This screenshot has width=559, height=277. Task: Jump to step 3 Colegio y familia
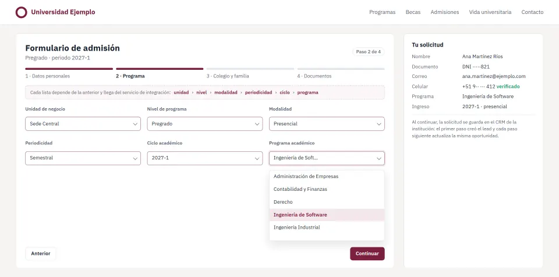[x=228, y=76]
